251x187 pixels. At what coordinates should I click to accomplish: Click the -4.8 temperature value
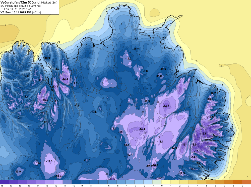coord(77,105)
